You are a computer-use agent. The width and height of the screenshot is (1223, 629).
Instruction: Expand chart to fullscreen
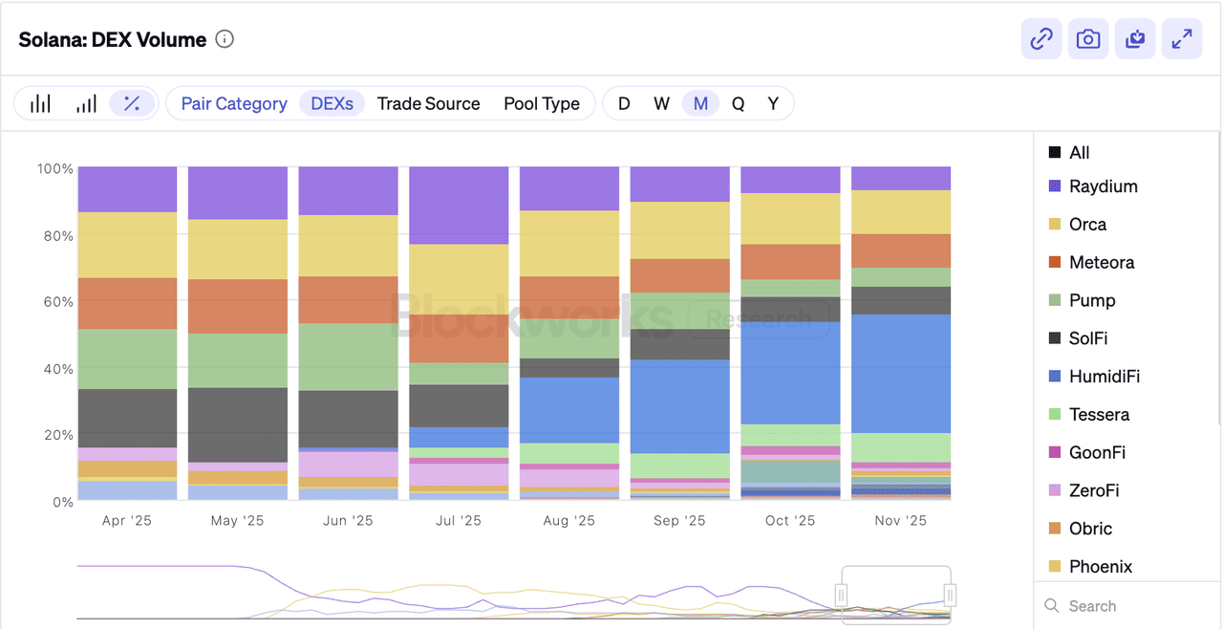pos(1182,39)
